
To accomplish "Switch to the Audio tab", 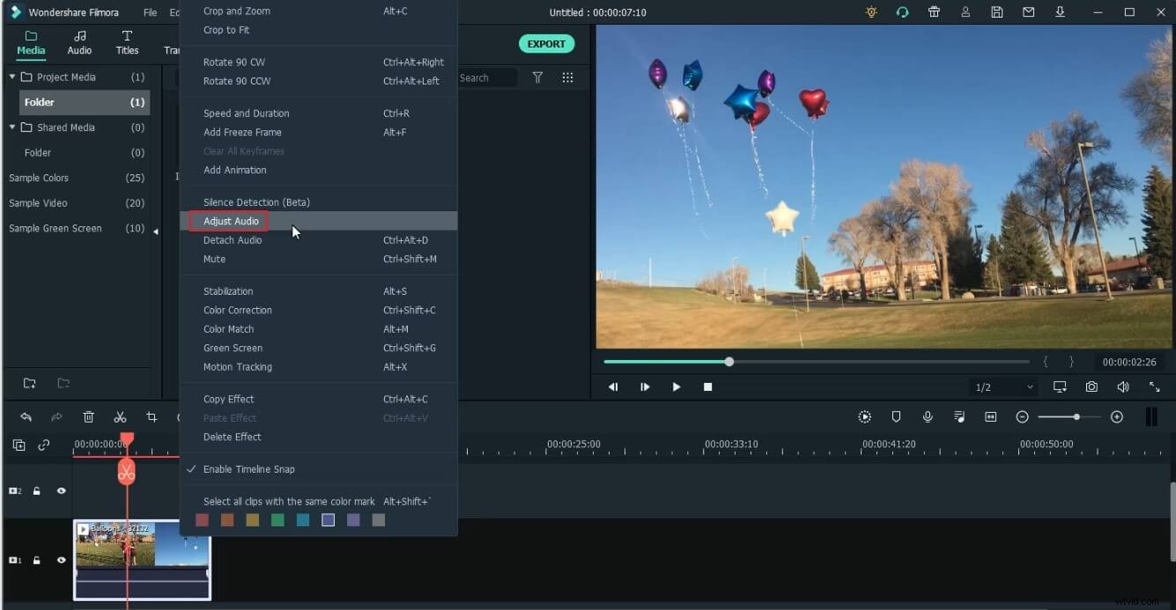I will click(x=79, y=42).
